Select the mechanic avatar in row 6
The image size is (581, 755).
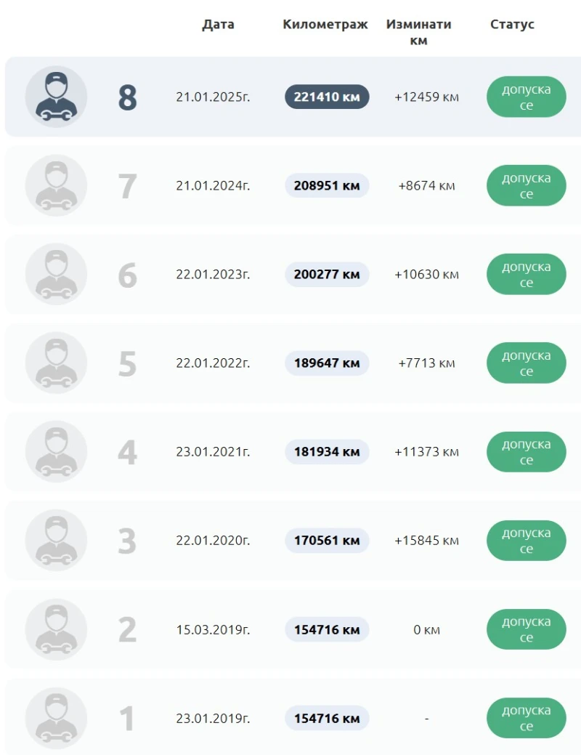click(56, 274)
